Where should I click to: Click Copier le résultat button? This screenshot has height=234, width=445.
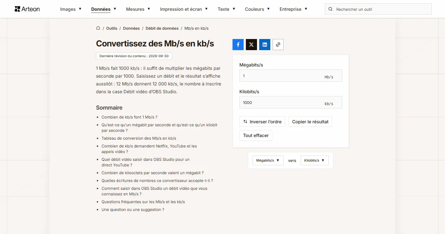coord(310,122)
